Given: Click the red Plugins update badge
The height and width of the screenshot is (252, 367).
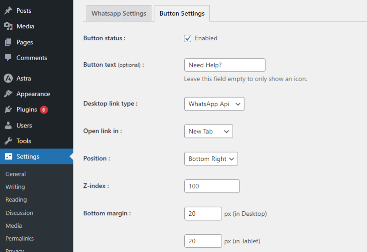Looking at the screenshot, I should (x=44, y=110).
